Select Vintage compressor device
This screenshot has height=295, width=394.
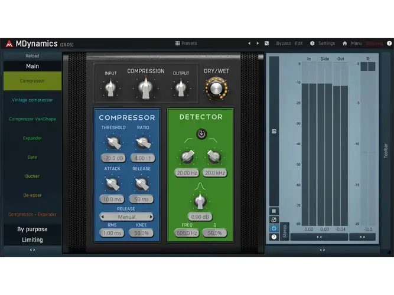[32, 100]
